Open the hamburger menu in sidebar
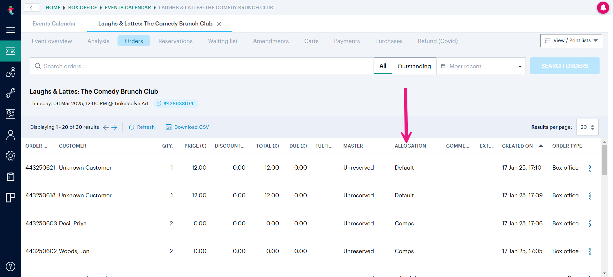This screenshot has width=613, height=277. 11,30
